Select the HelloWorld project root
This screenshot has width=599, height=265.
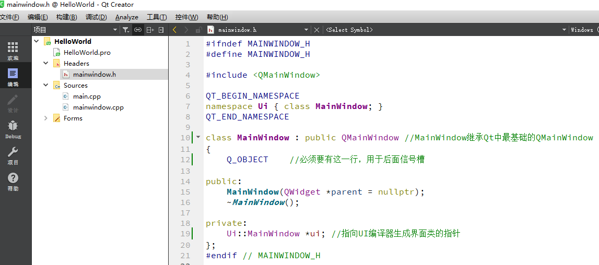tap(73, 41)
